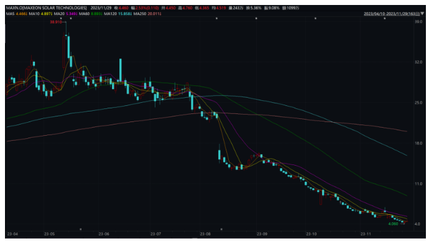The height and width of the screenshot is (241, 429).
Task: Click the 23-07 label on time axis
Action: (x=155, y=234)
